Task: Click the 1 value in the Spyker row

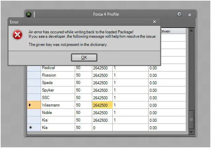Action: 115,90
